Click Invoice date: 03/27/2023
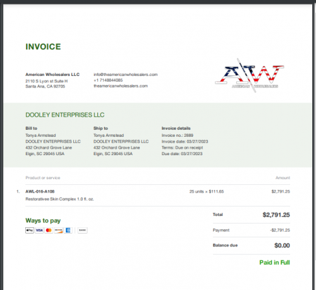This screenshot has width=316, height=290. (x=185, y=141)
